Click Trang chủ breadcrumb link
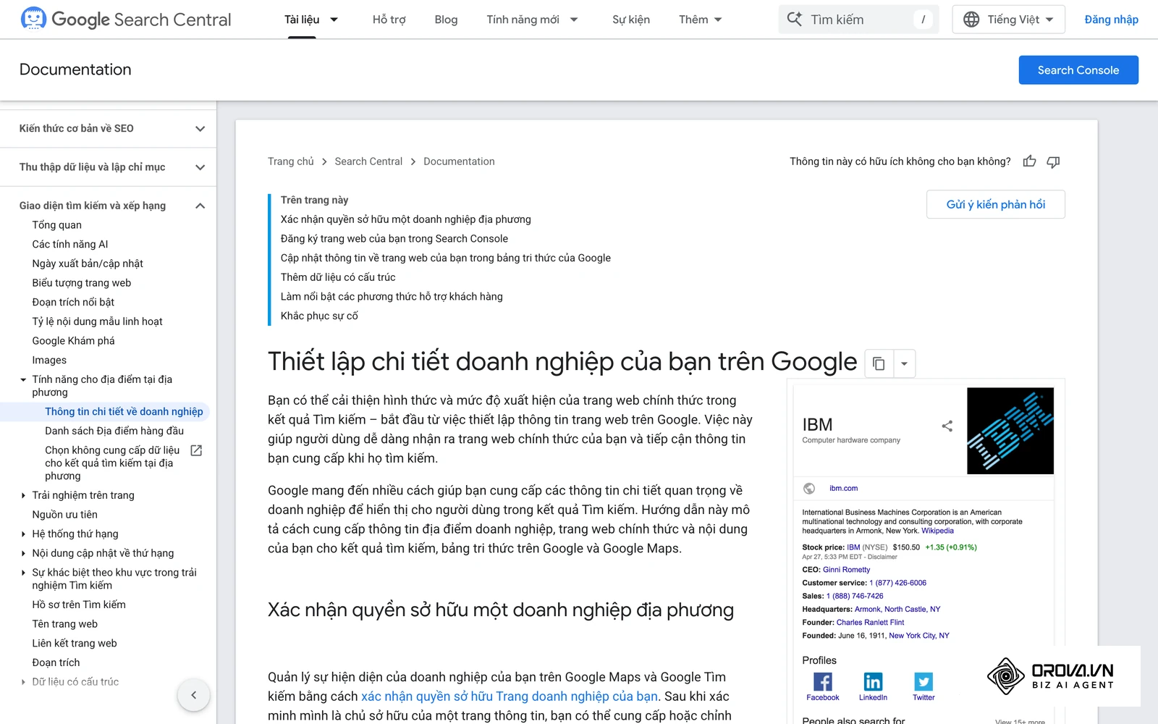The height and width of the screenshot is (724, 1158). point(291,161)
